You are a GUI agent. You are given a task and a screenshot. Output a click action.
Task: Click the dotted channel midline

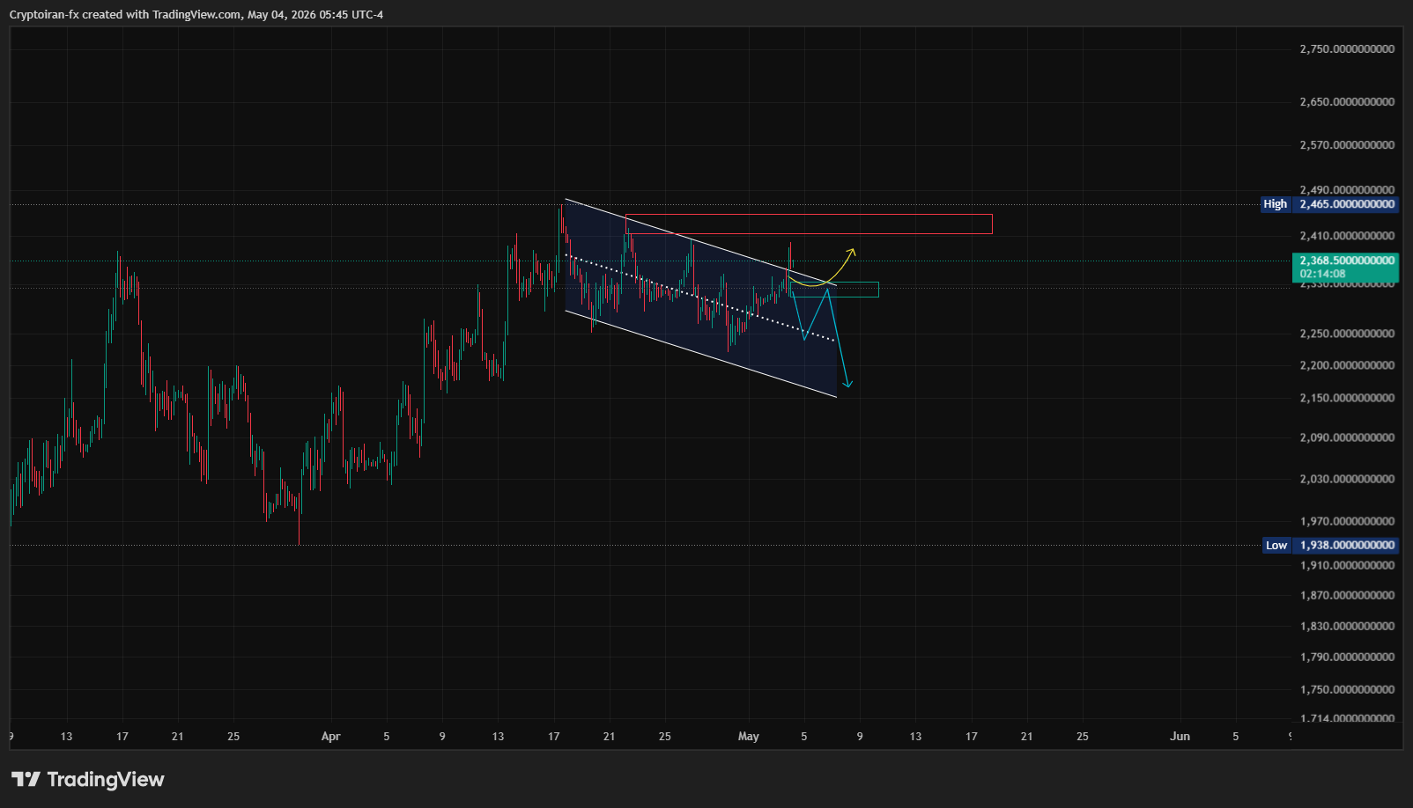pyautogui.click(x=700, y=298)
